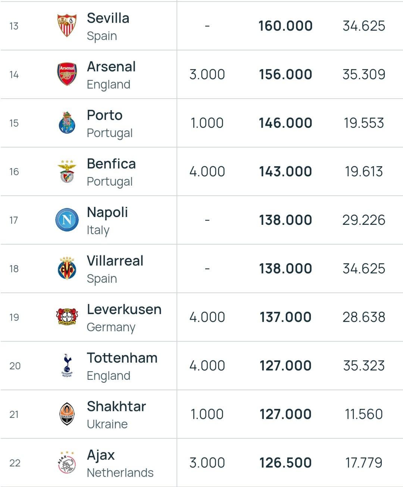
Task: Click rank number 17 for Napoli
Action: [14, 220]
